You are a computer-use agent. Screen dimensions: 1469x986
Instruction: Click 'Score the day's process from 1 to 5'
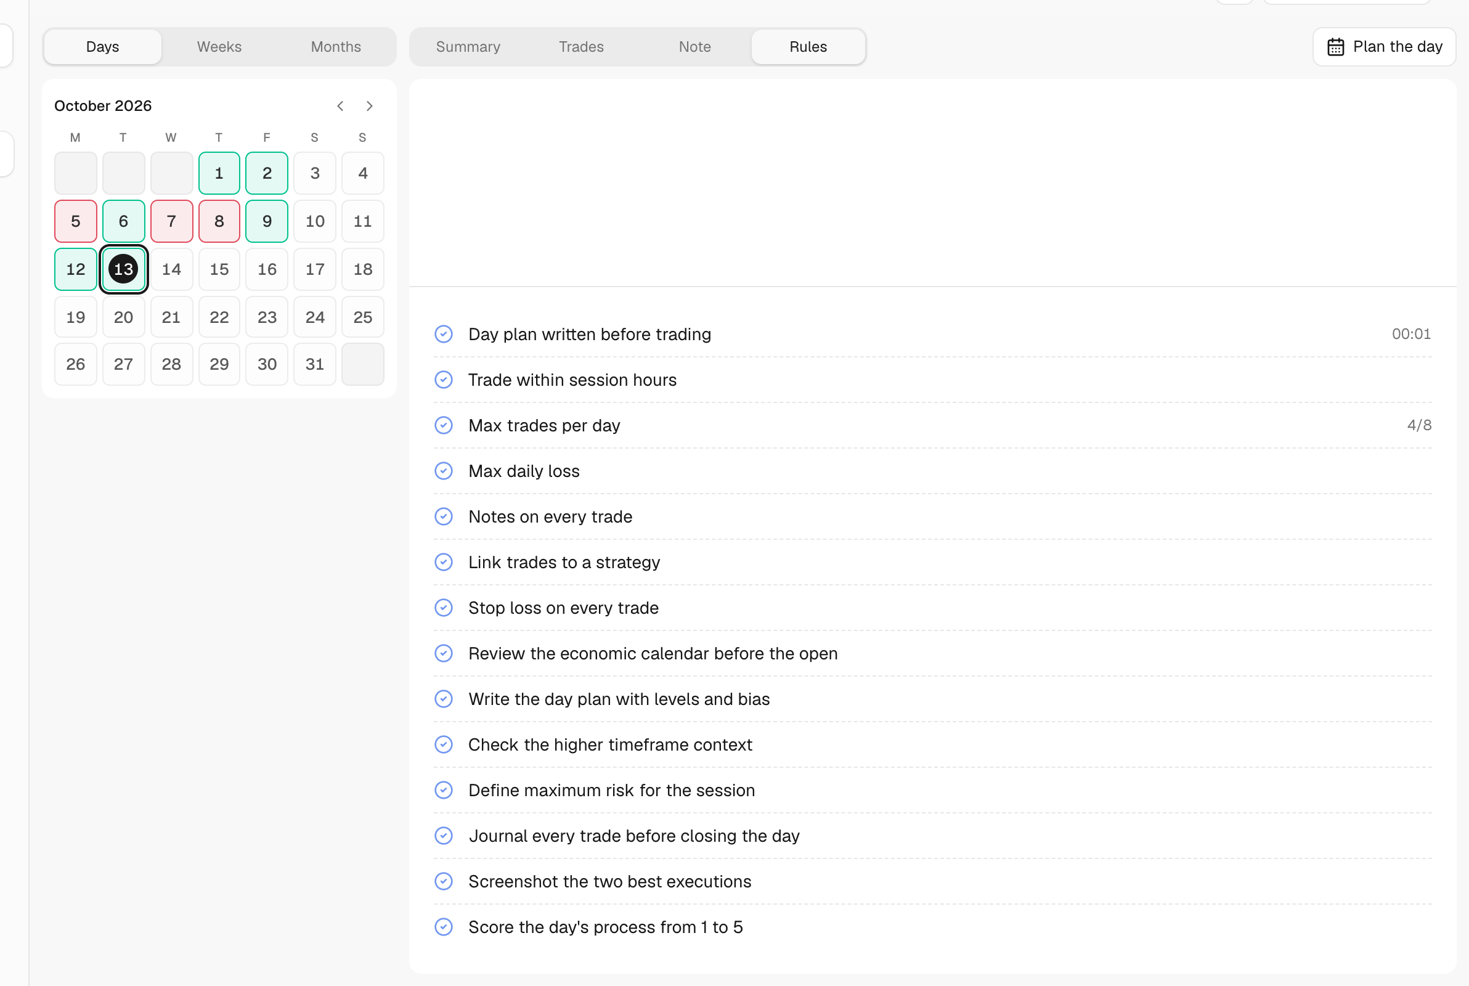pos(606,927)
